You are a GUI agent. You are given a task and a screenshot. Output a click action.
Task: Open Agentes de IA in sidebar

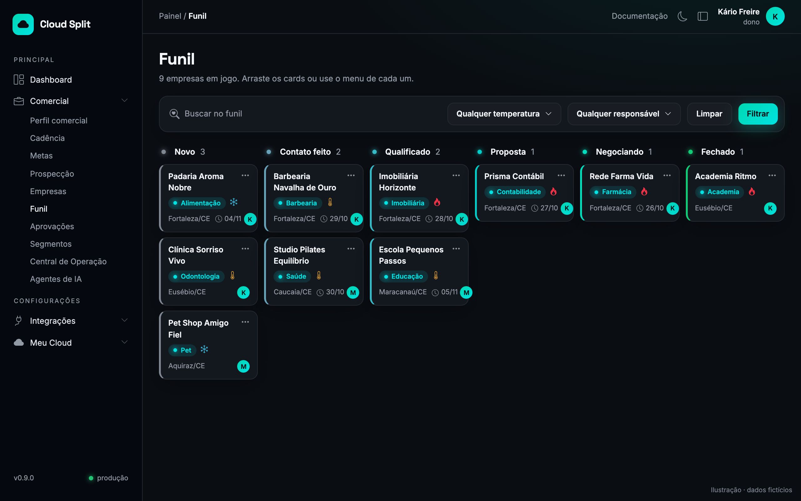pos(56,279)
